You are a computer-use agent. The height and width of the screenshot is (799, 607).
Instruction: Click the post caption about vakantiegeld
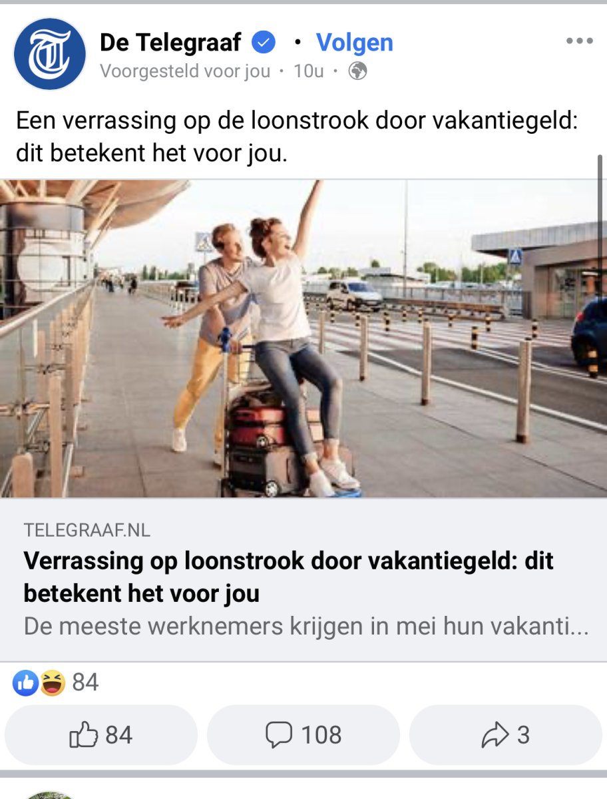click(x=297, y=136)
